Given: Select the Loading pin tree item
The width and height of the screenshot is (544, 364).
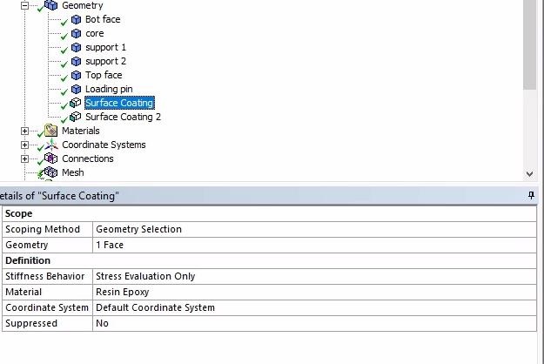Looking at the screenshot, I should pyautogui.click(x=109, y=89).
